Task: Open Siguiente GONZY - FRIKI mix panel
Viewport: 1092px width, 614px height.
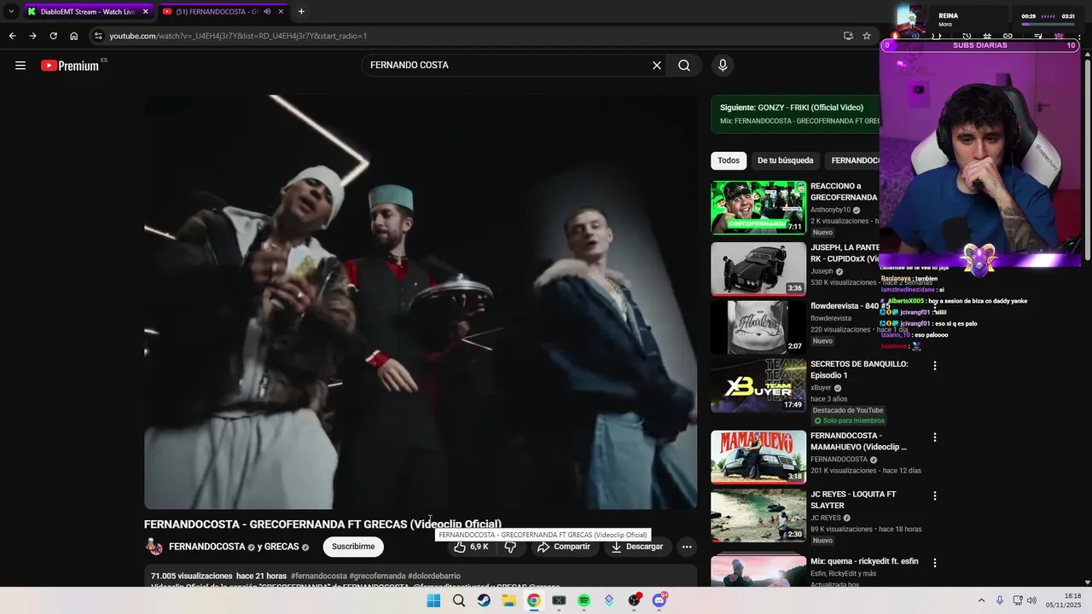Action: (x=795, y=114)
